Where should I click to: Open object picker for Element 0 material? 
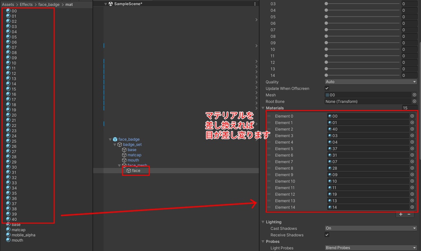pos(412,116)
